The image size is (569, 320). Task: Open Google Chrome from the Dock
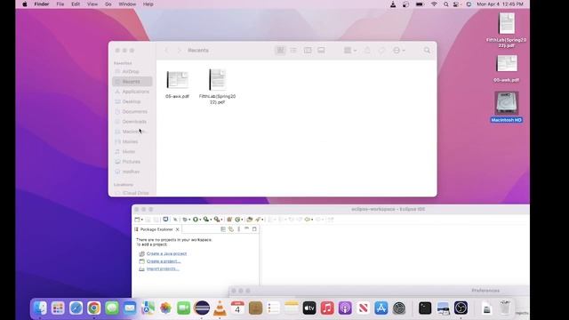click(x=93, y=308)
